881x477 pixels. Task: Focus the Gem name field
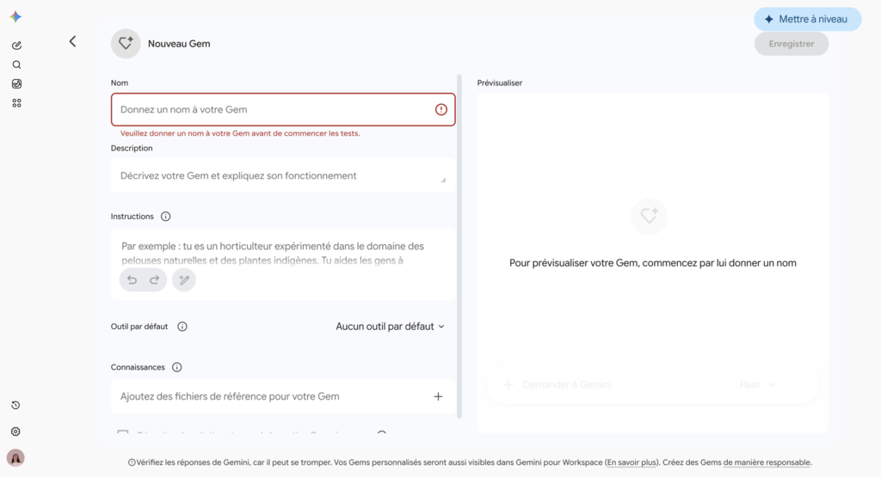click(283, 109)
